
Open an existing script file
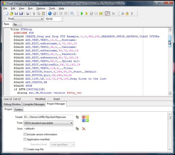(x=11, y=13)
